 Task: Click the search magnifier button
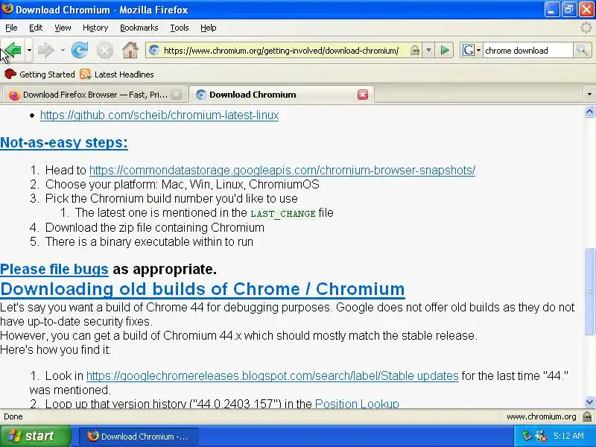582,50
